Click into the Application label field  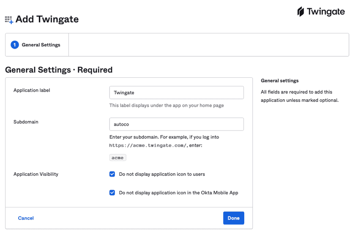[176, 93]
